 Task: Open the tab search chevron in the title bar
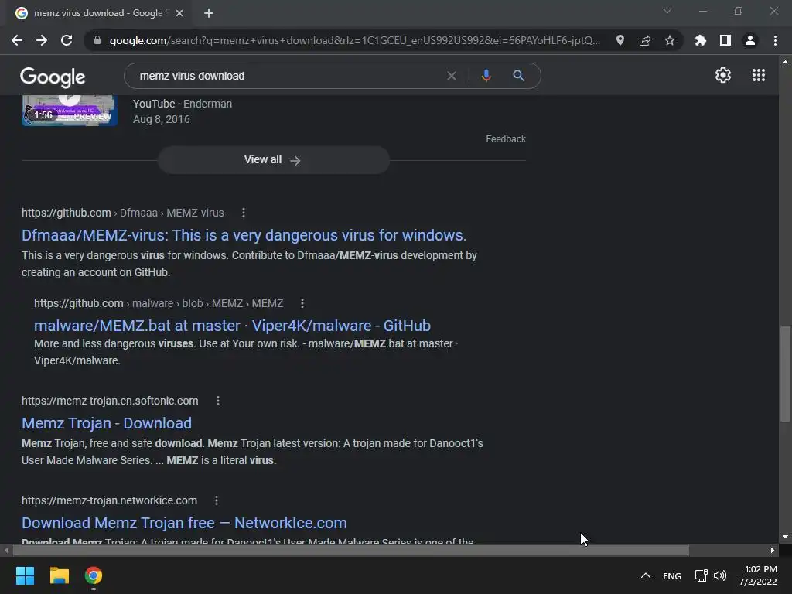(667, 11)
